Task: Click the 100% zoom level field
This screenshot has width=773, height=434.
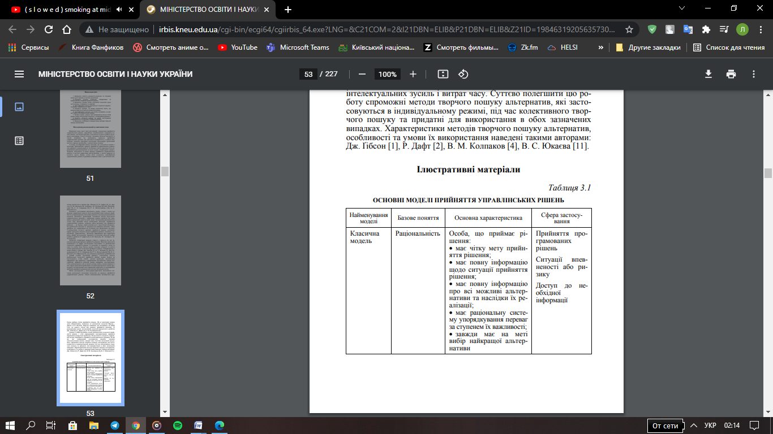Action: [x=388, y=74]
